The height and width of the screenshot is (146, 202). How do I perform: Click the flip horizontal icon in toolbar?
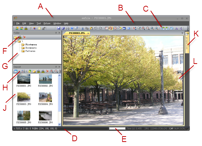tap(176, 28)
